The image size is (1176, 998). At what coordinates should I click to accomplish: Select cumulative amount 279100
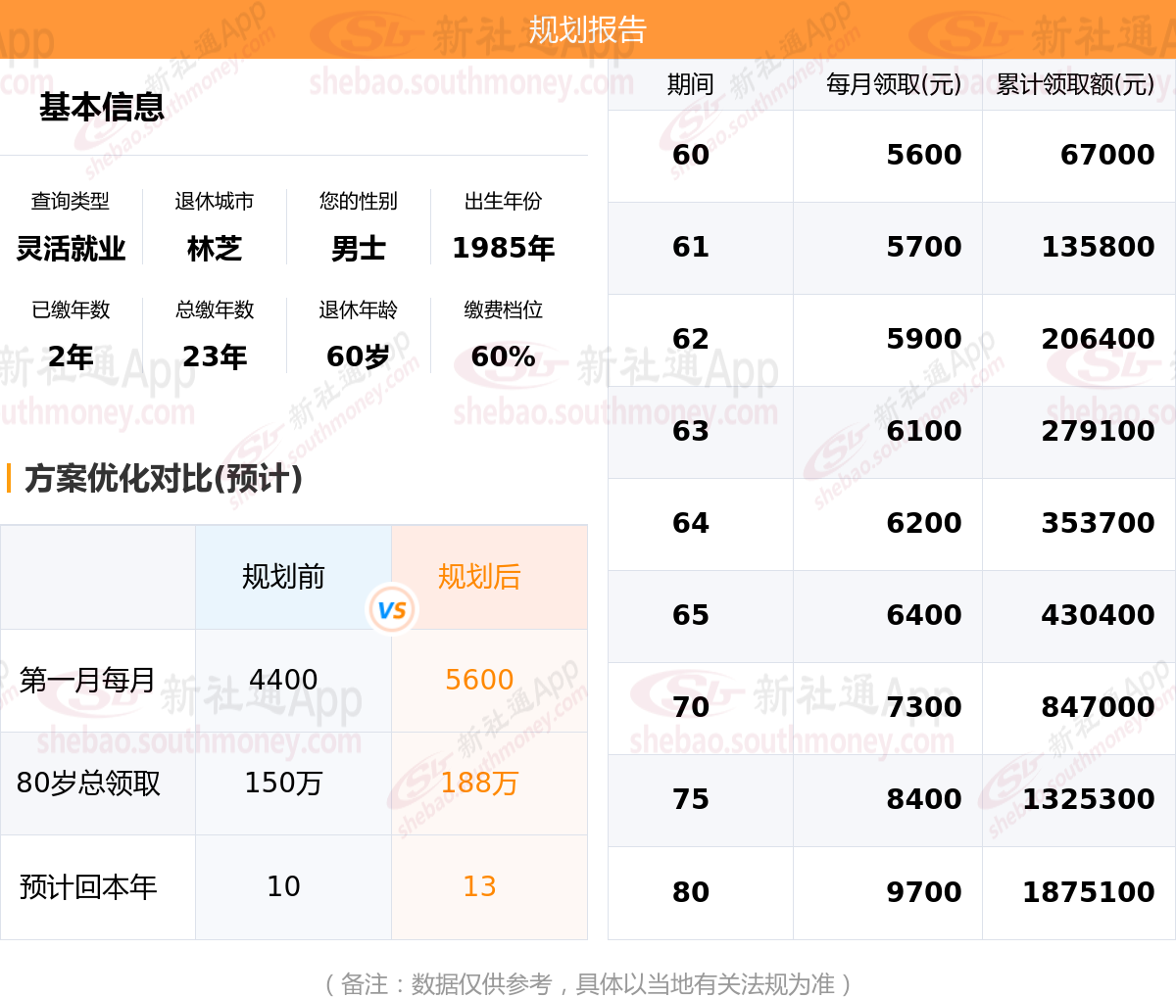[1098, 431]
